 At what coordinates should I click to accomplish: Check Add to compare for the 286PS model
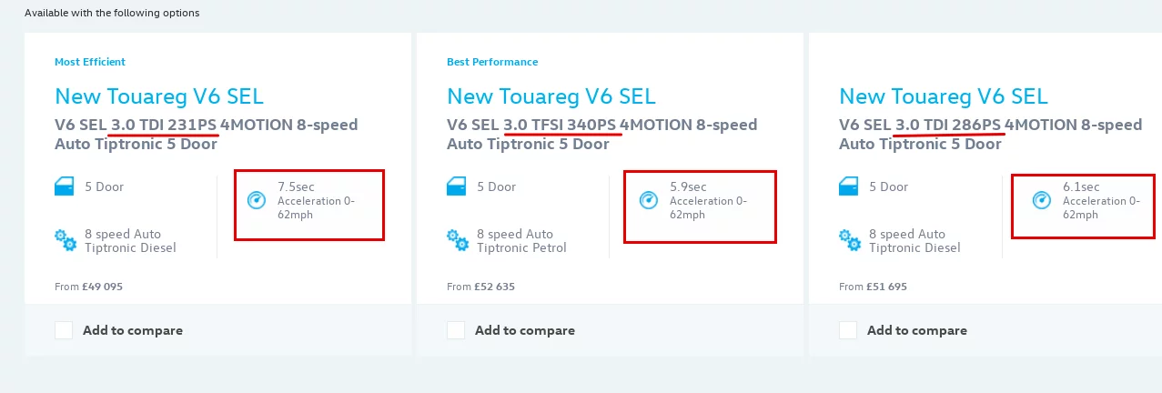coord(848,330)
